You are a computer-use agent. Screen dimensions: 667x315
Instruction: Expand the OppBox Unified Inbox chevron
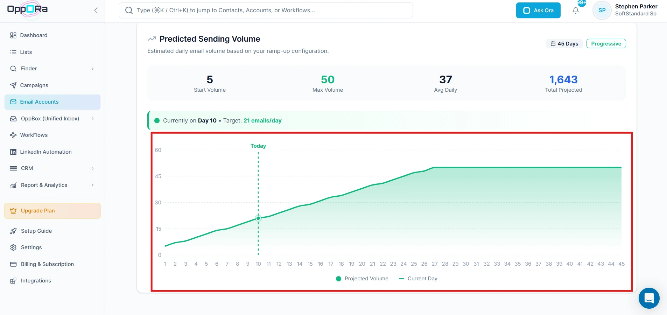point(92,119)
